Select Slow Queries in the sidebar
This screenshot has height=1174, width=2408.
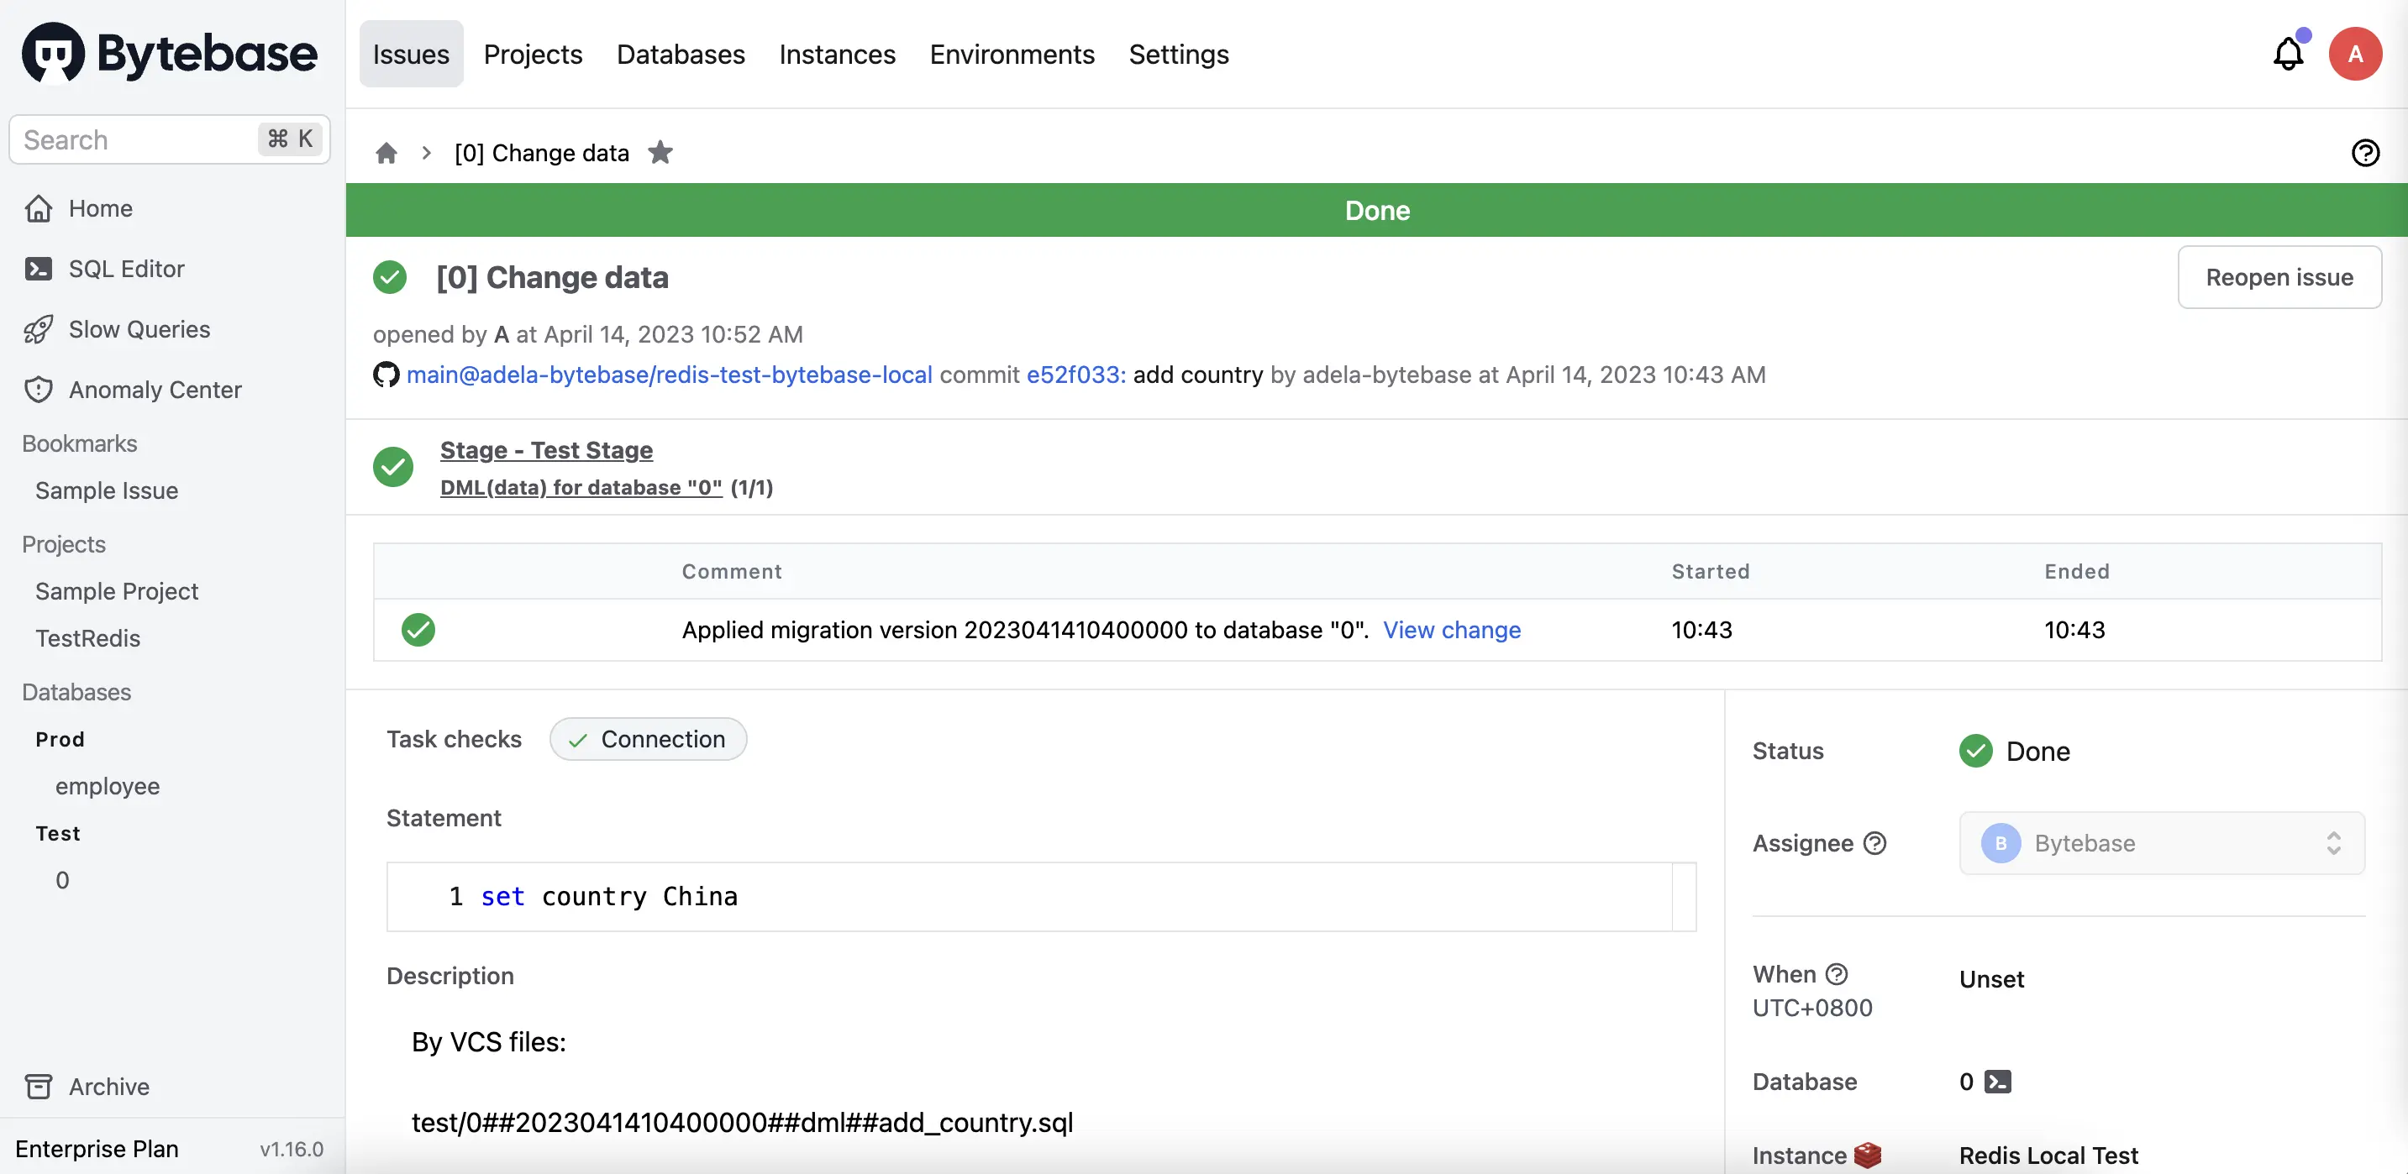pyautogui.click(x=139, y=328)
